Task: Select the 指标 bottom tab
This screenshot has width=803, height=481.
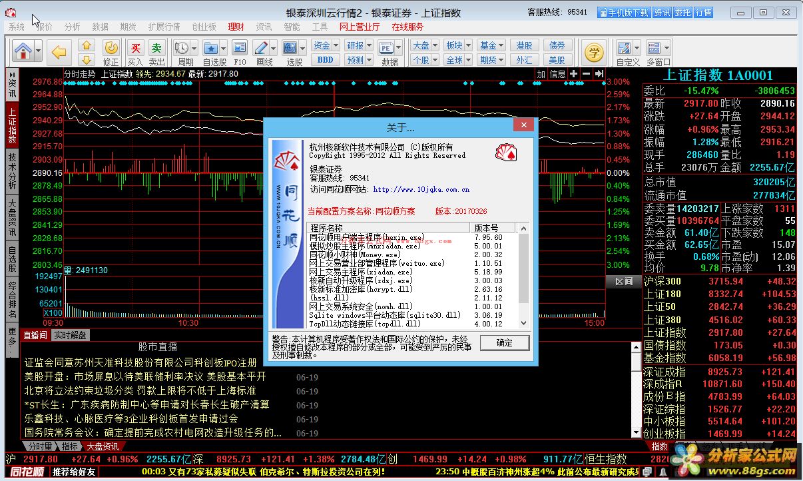Action: tap(70, 446)
